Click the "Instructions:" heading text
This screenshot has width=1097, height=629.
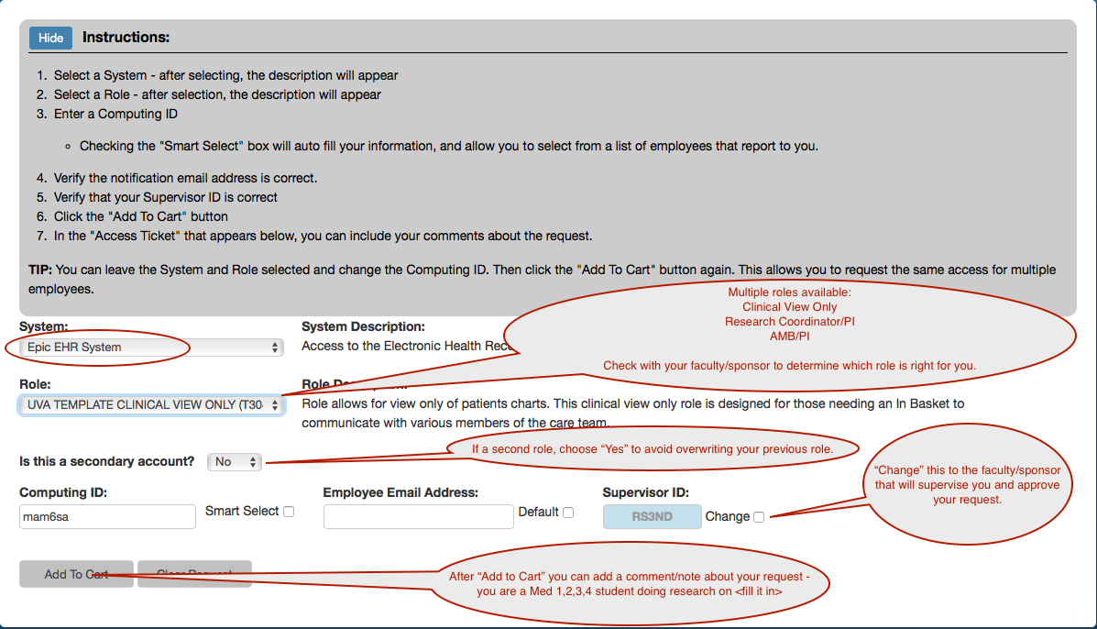point(126,38)
